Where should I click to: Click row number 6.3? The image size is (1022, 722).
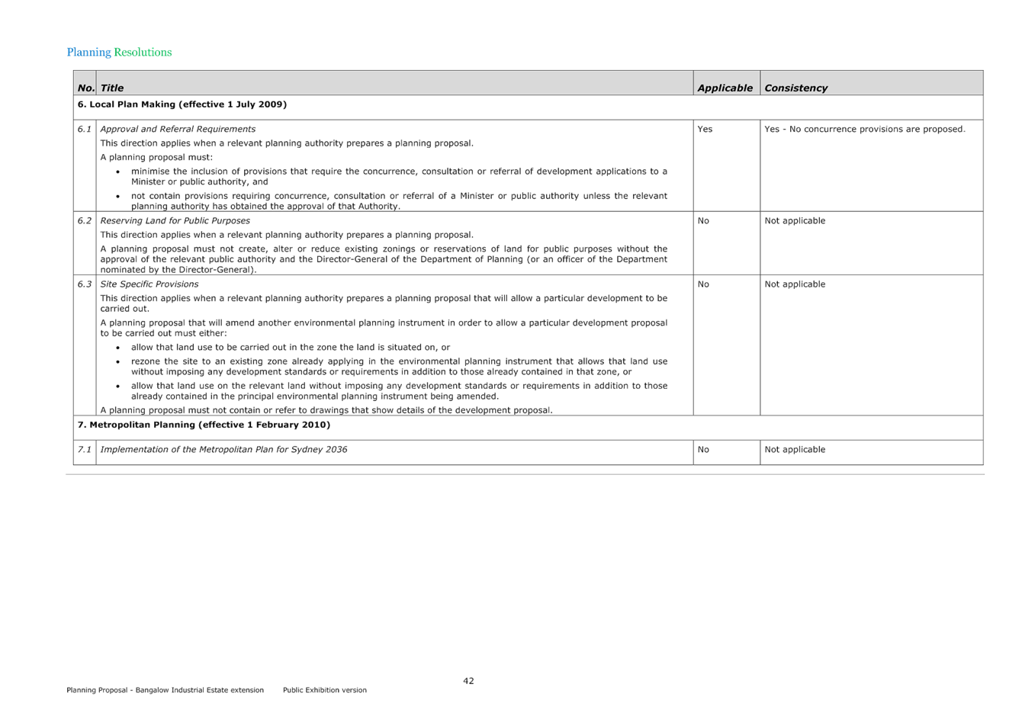(x=85, y=284)
